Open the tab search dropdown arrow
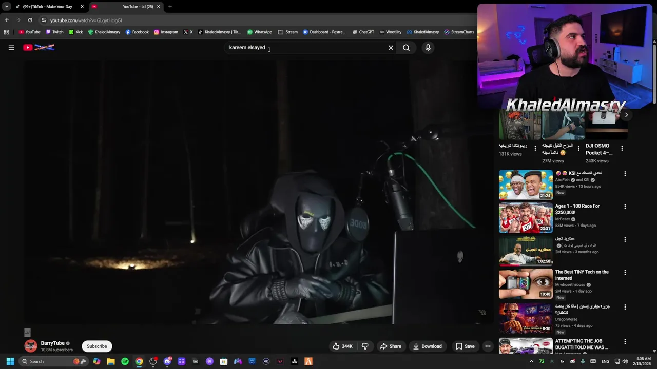The image size is (657, 369). (6, 7)
